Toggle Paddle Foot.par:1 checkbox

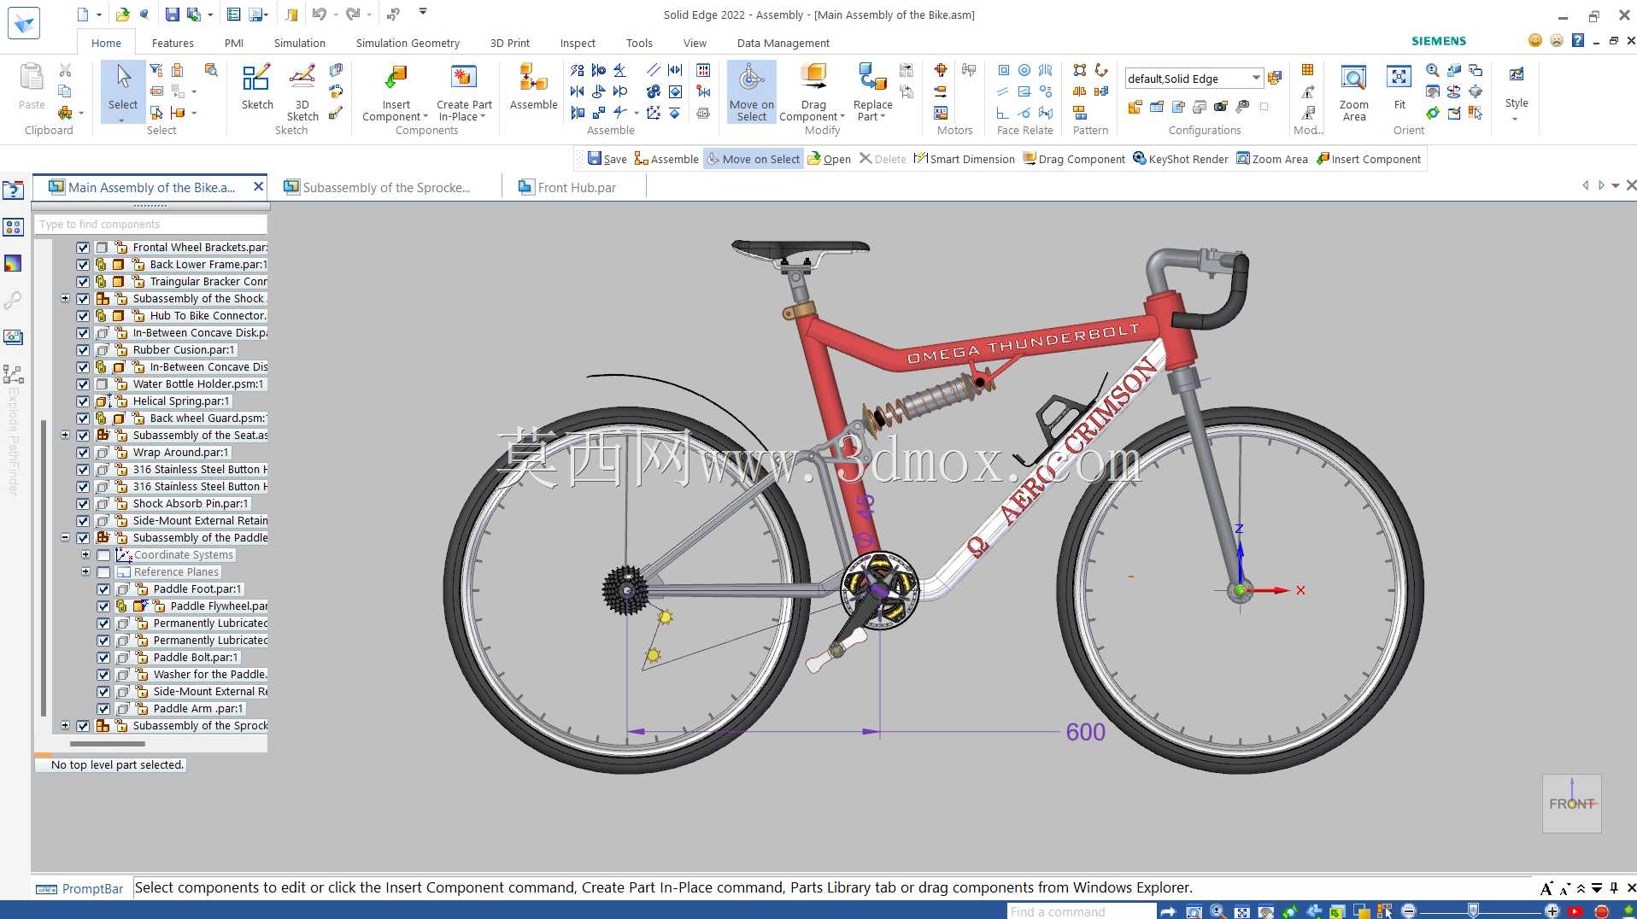click(x=103, y=589)
